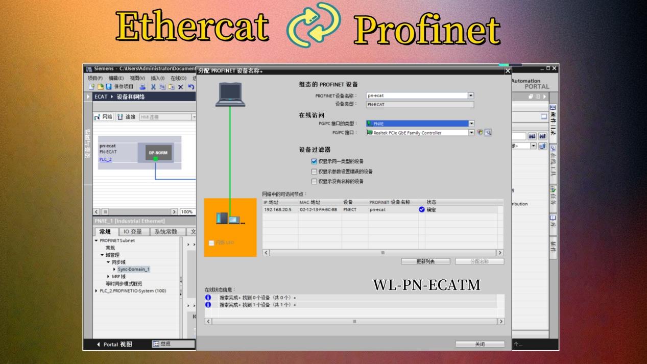
Task: Open the 编辑(E) menu
Action: tap(116, 78)
